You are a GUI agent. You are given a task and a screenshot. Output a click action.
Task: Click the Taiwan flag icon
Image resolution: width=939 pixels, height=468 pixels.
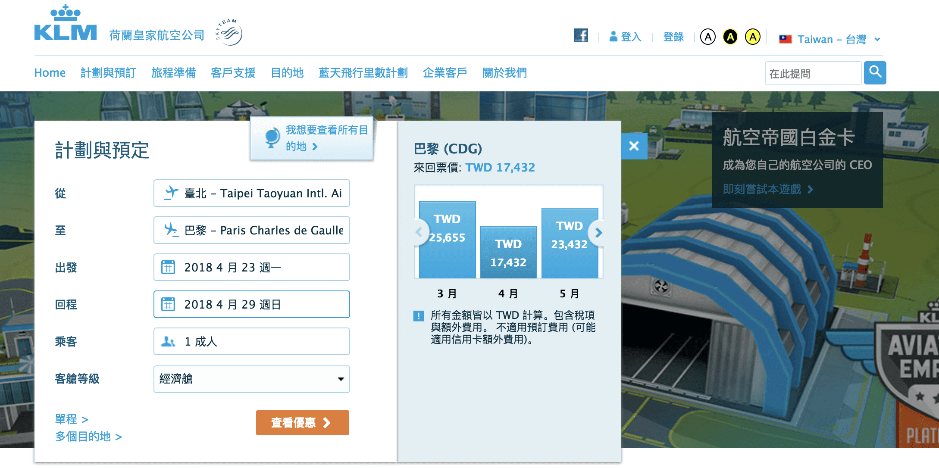point(785,39)
